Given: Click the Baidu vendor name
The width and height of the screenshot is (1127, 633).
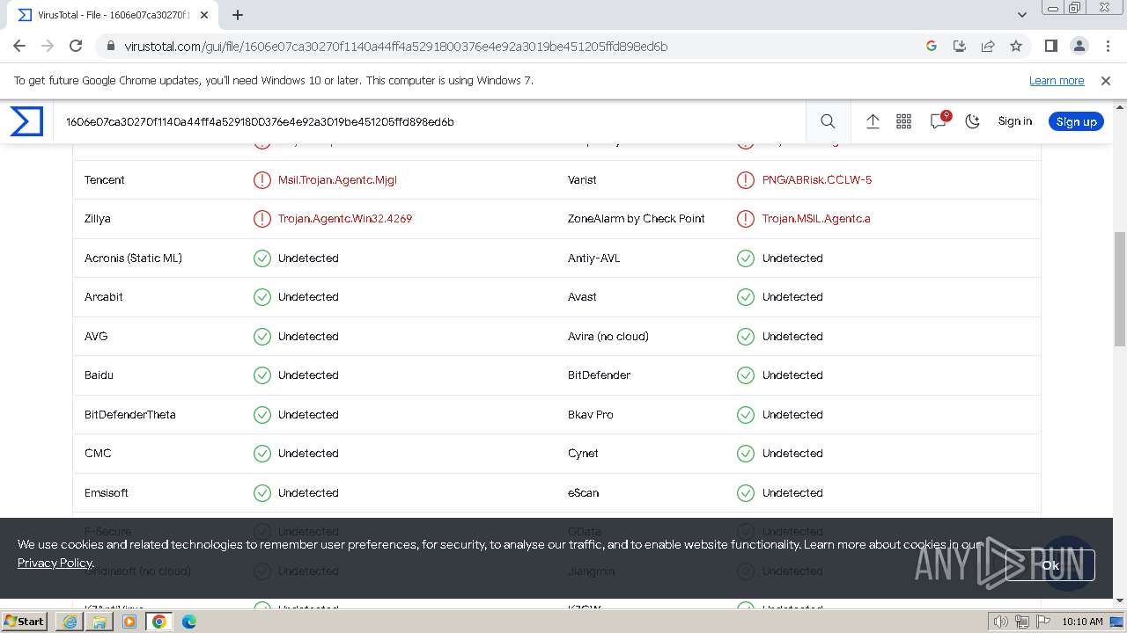Looking at the screenshot, I should click(x=99, y=375).
